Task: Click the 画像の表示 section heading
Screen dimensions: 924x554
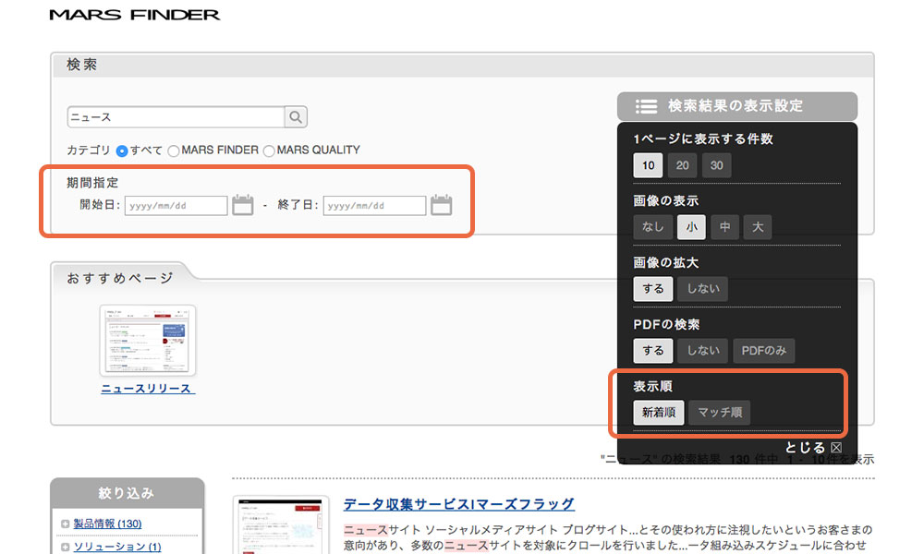Action: pos(666,200)
